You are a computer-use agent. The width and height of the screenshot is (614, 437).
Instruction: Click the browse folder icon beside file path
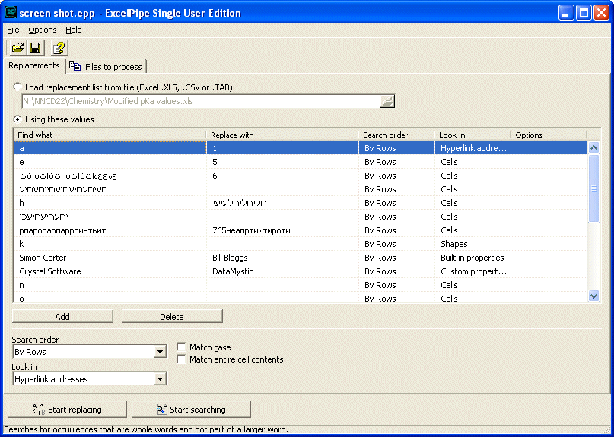tap(387, 101)
